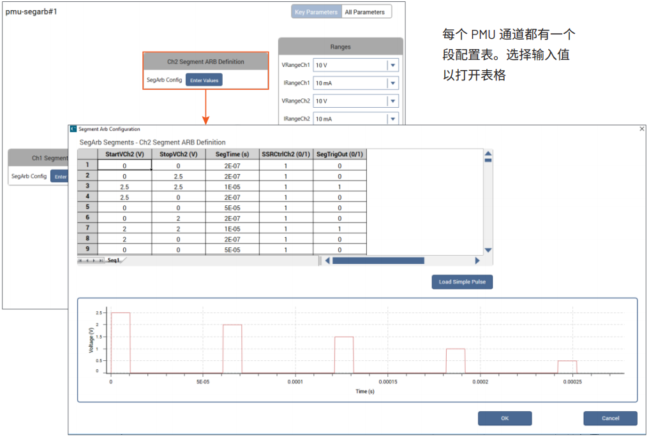Switch to the All Parameters tab
The width and height of the screenshot is (649, 438).
point(364,12)
